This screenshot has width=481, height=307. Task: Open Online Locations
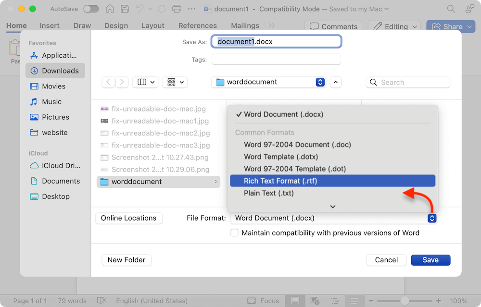tap(128, 218)
